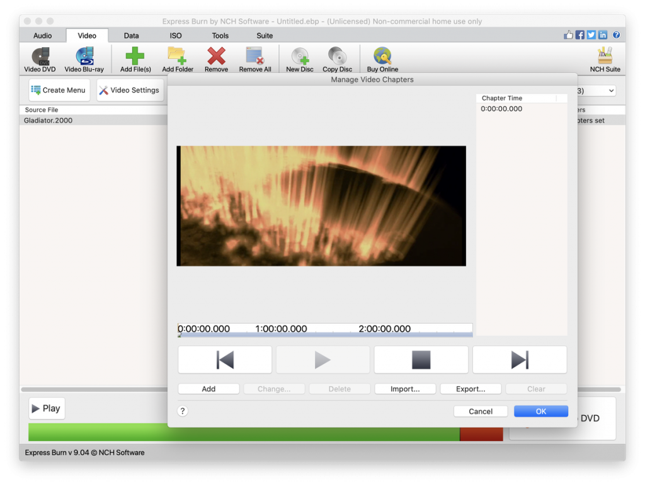Open Video Settings
Image resolution: width=645 pixels, height=485 pixels.
click(x=130, y=90)
